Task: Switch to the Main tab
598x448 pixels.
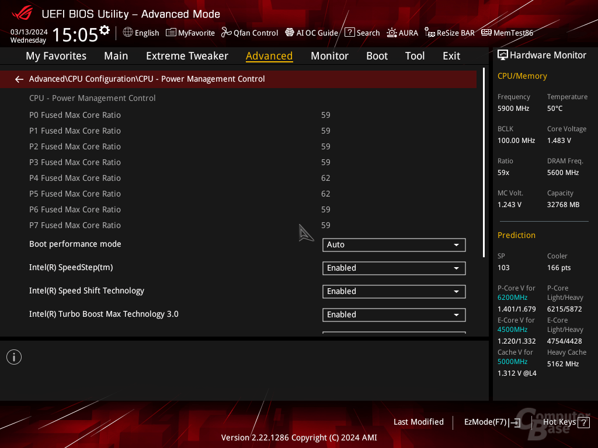Action: pos(116,56)
